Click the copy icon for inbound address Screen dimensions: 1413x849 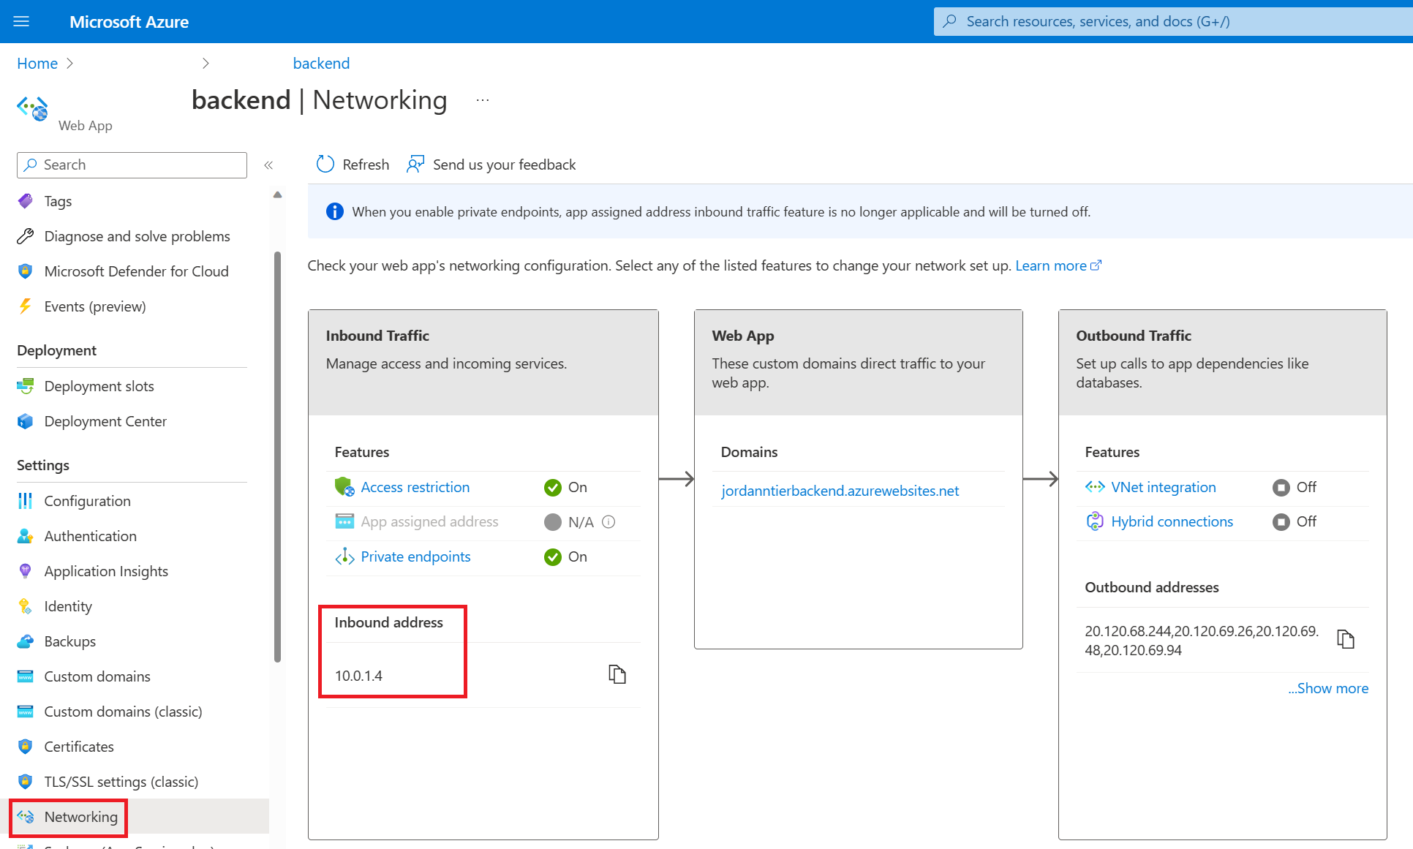617,673
